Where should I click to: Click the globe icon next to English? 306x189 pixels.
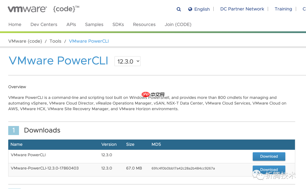tap(190, 9)
